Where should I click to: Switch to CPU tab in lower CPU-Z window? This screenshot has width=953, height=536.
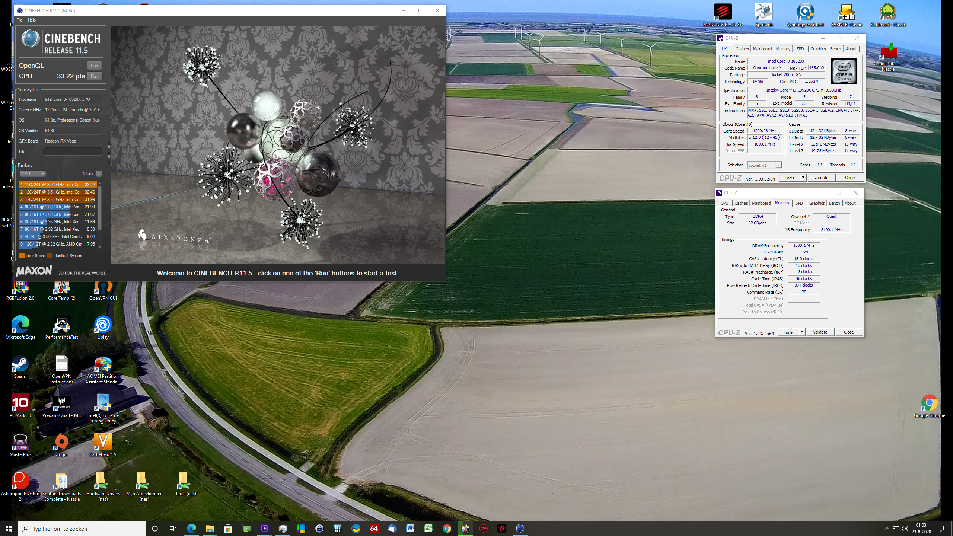pyautogui.click(x=724, y=203)
